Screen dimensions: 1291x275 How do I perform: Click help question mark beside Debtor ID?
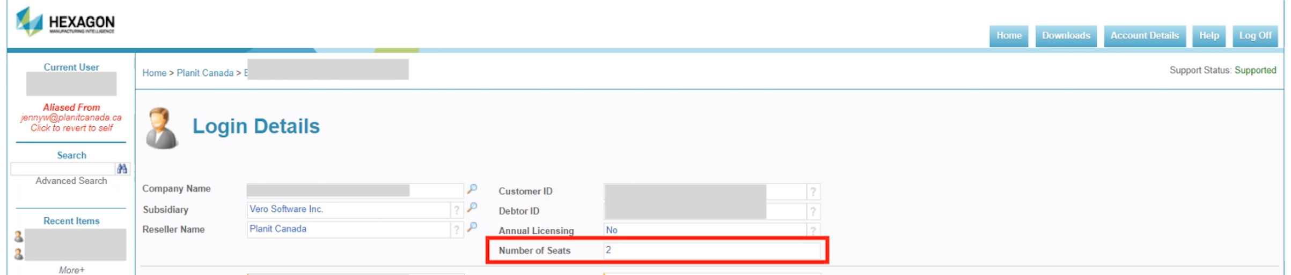[813, 211]
